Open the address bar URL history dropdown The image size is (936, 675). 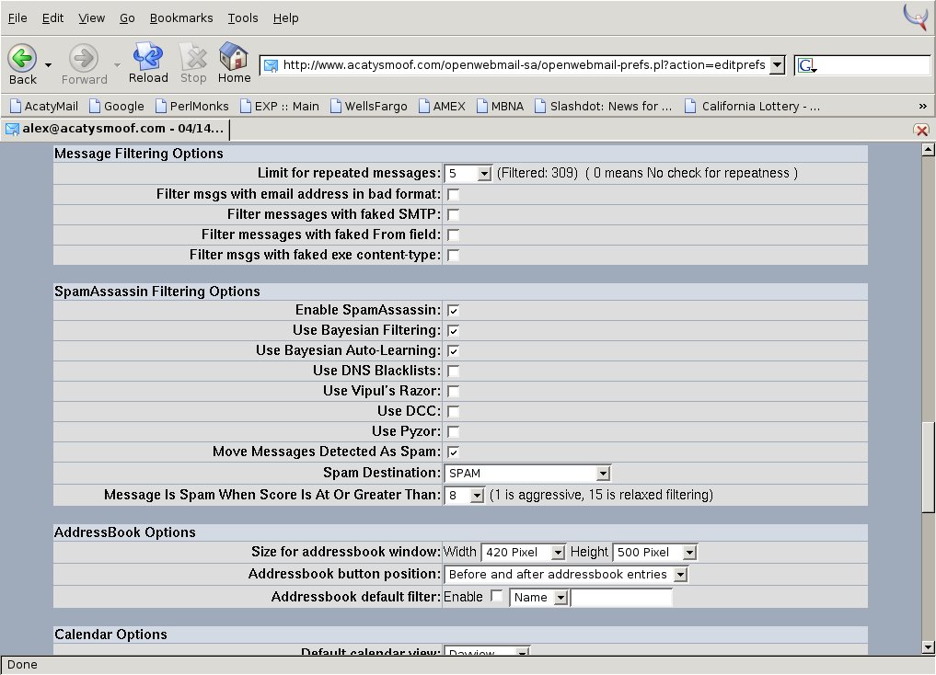click(777, 65)
